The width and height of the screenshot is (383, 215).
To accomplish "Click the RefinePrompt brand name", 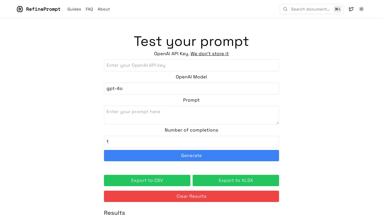I will (43, 9).
